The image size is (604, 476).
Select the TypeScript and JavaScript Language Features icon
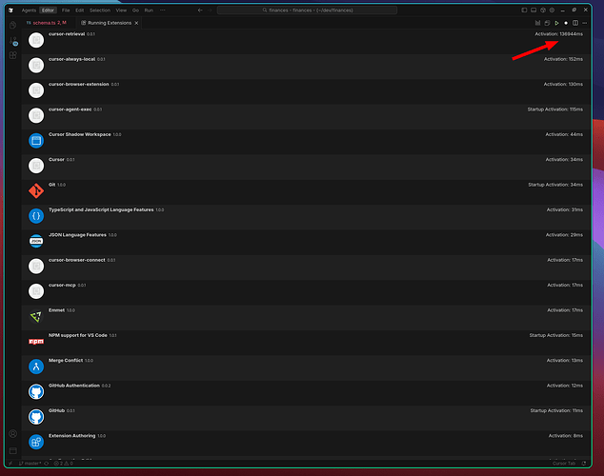pos(36,216)
